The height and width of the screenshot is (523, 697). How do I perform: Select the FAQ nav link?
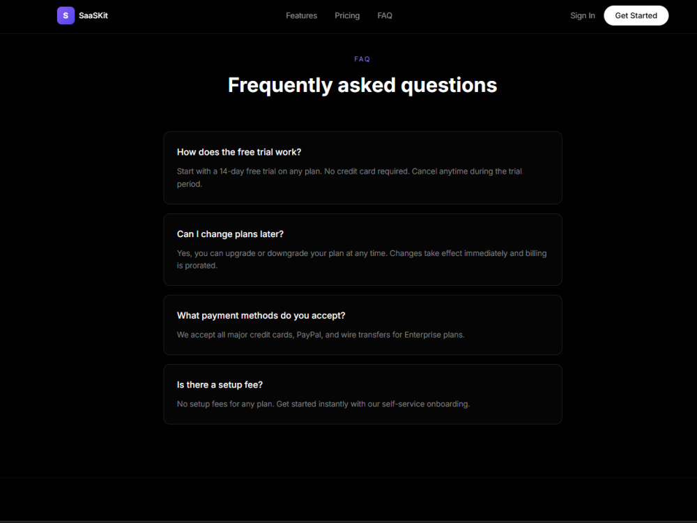pyautogui.click(x=385, y=15)
